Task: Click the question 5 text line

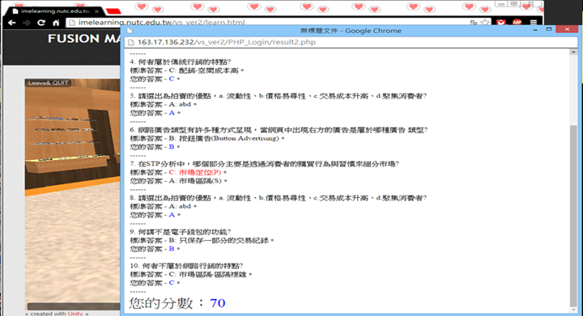Action: 278,96
